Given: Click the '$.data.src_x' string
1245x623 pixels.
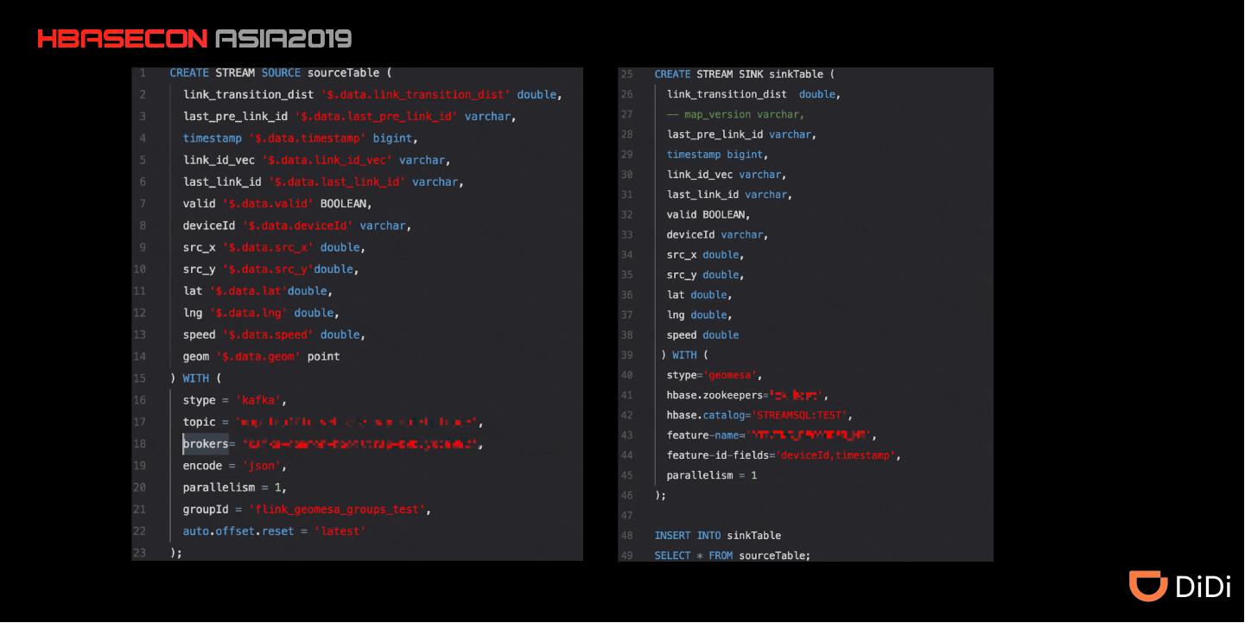Looking at the screenshot, I should click(x=268, y=247).
